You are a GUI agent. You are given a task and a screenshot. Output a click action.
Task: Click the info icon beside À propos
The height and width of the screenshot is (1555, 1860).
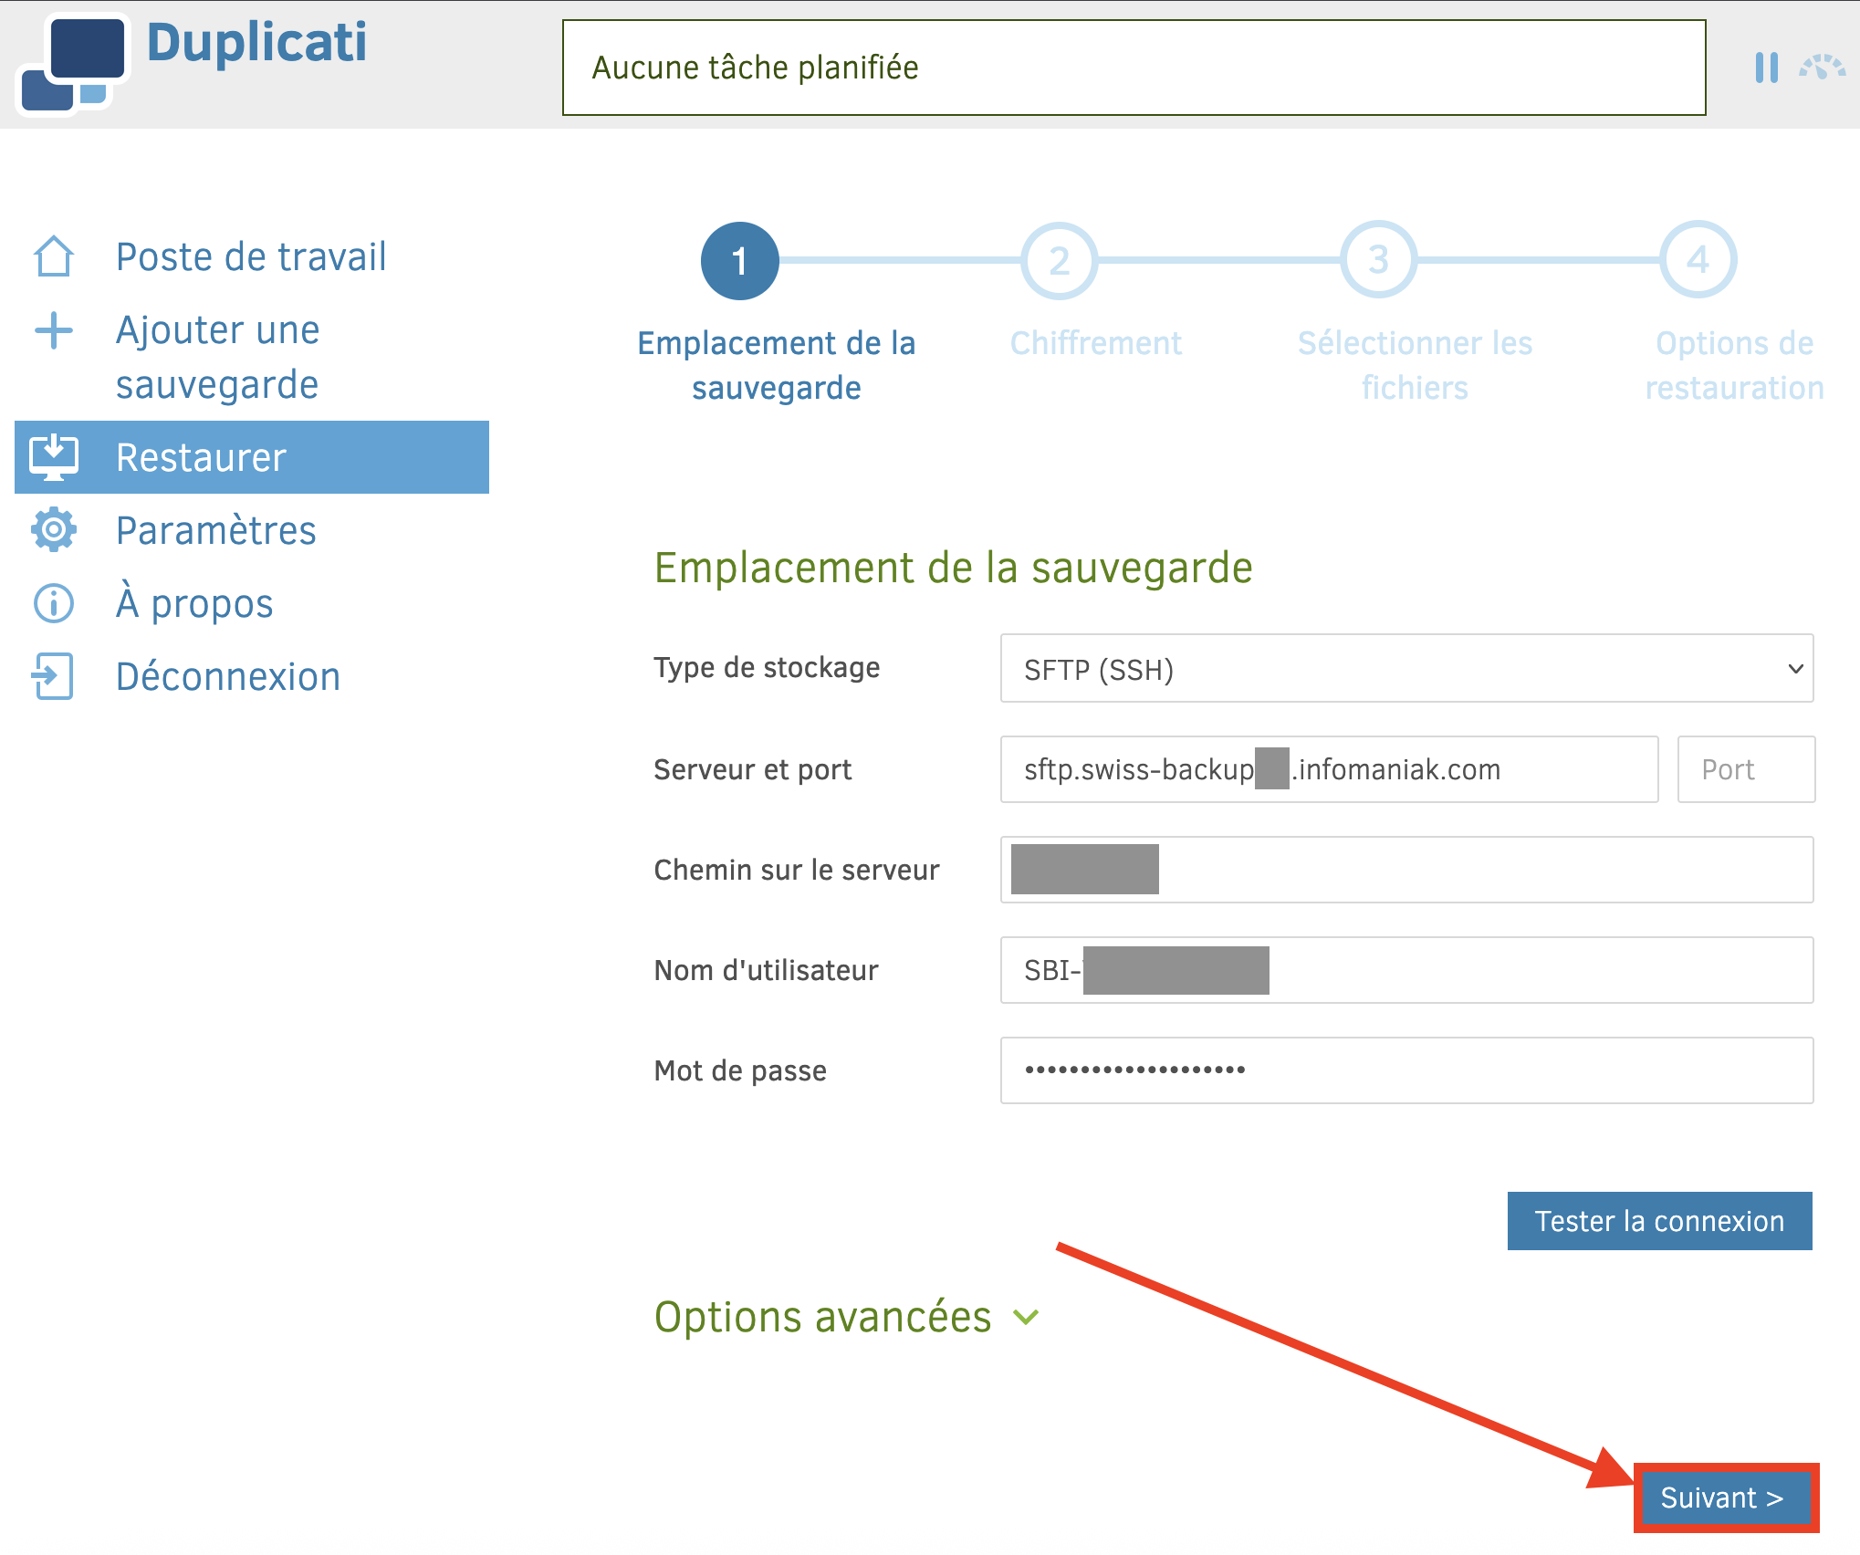tap(54, 603)
